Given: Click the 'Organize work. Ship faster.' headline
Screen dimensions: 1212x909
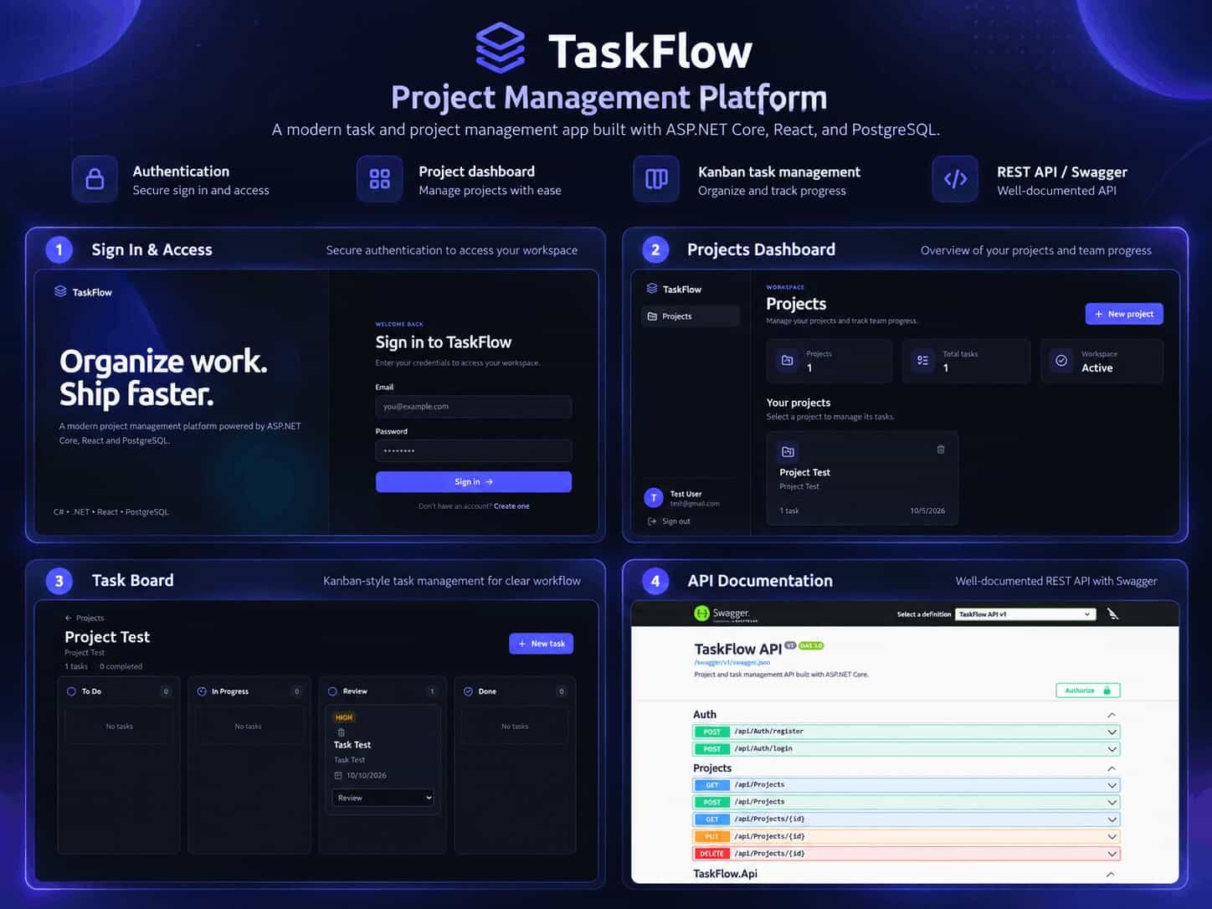Looking at the screenshot, I should [x=163, y=377].
